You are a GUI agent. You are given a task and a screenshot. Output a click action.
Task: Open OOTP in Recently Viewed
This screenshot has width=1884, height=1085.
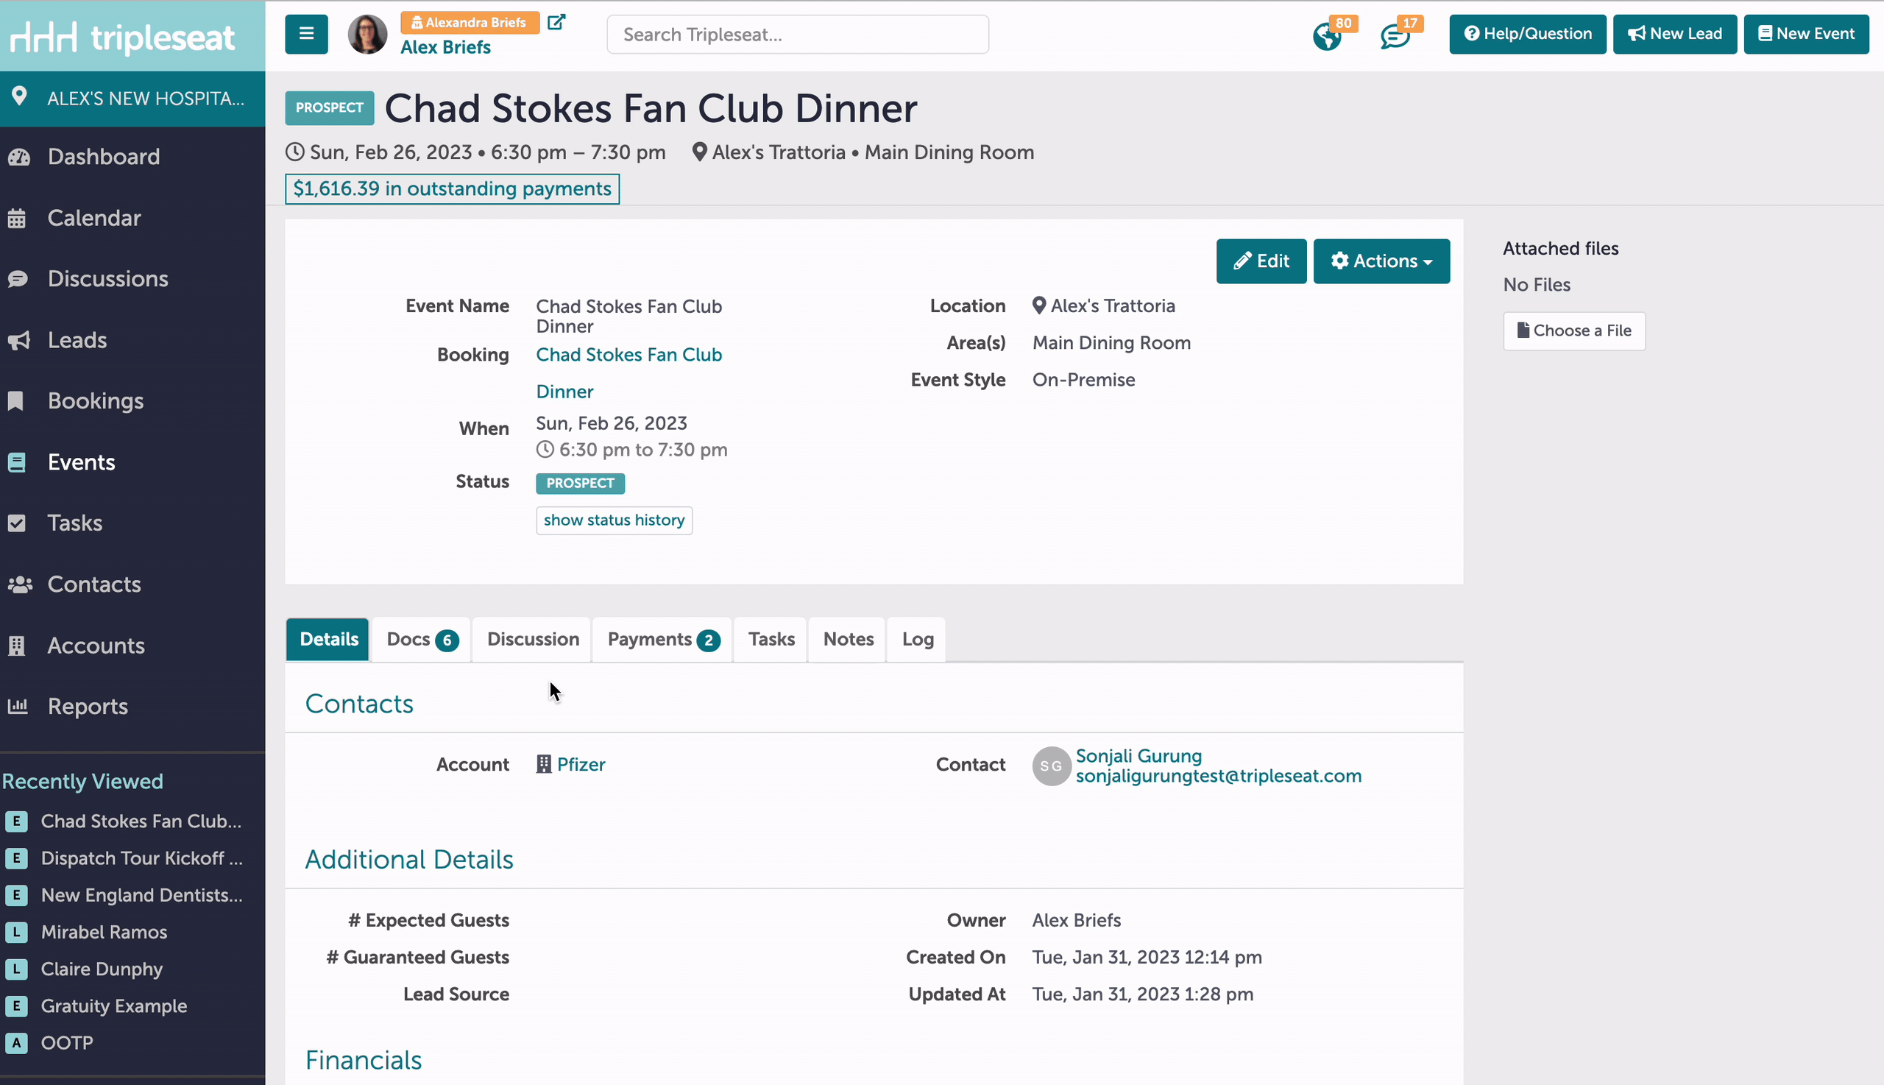[x=67, y=1043]
